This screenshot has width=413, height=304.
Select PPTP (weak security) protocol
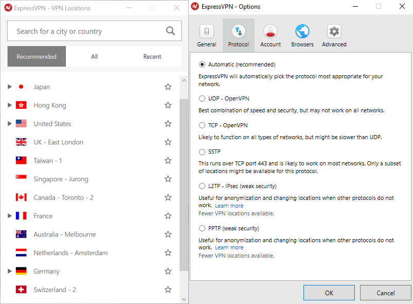202,228
